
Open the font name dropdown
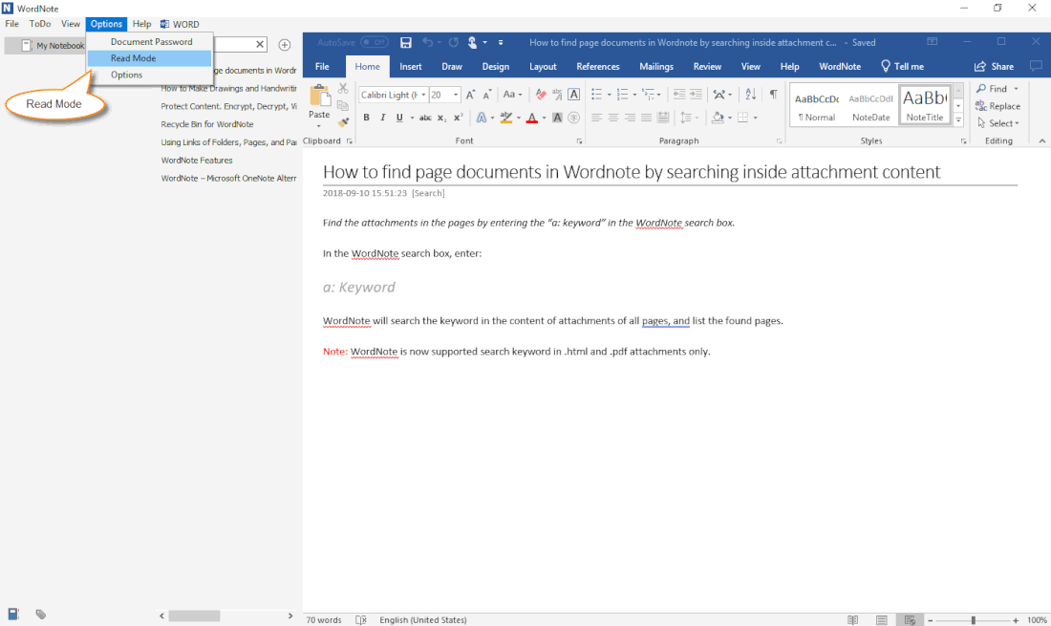pos(423,95)
